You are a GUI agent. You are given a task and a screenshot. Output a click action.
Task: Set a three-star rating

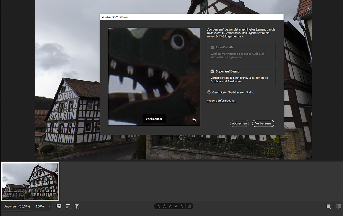coord(170,206)
